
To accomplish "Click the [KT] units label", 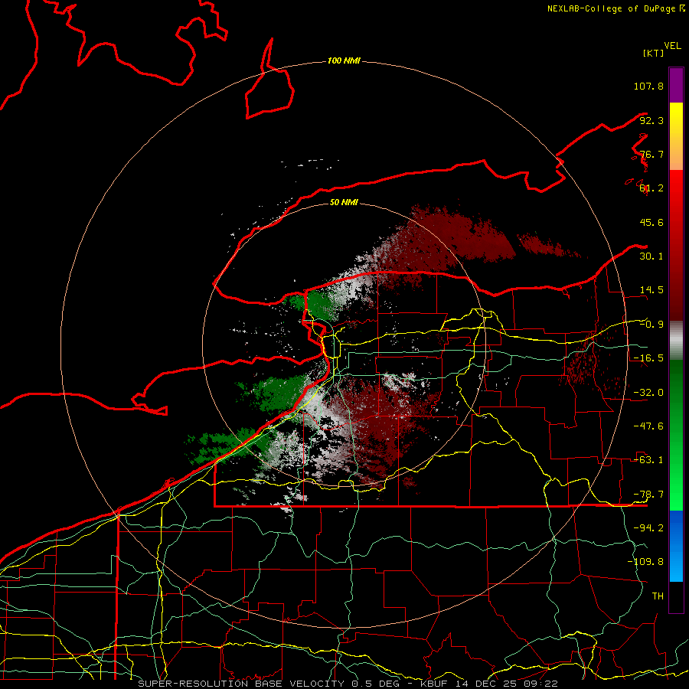I will click(x=654, y=53).
